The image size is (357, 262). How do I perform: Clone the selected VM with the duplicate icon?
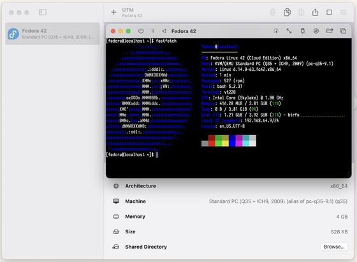[x=287, y=12]
